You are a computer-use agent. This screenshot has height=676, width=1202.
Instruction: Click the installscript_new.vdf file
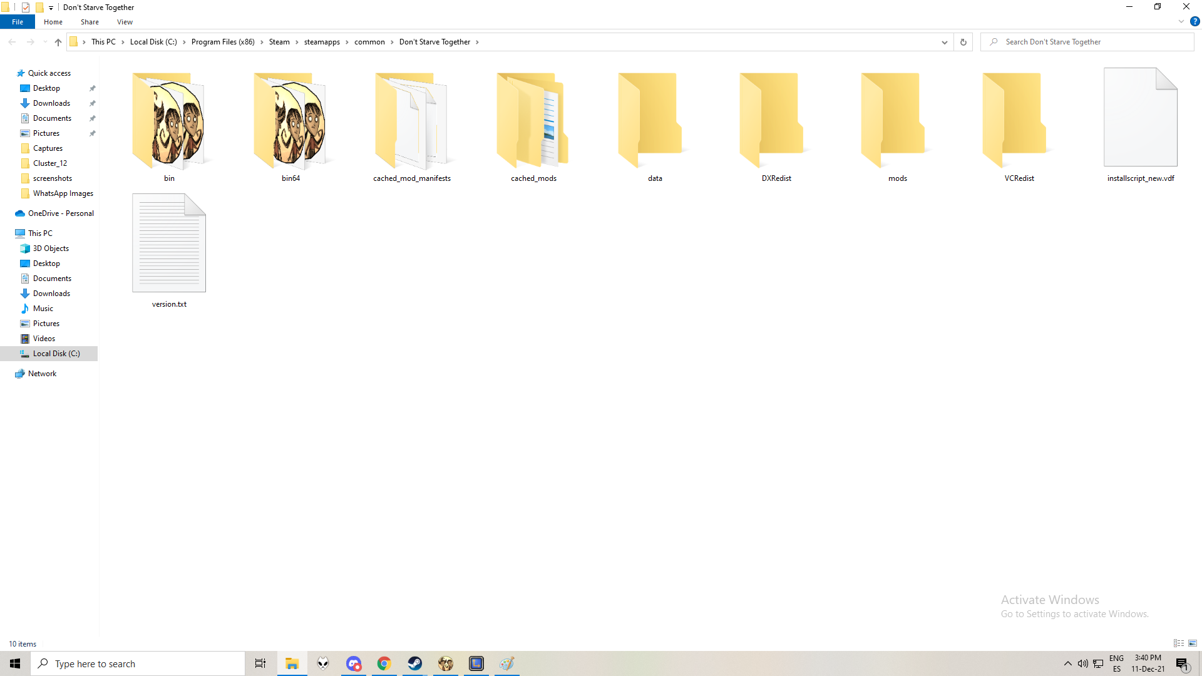(x=1140, y=119)
